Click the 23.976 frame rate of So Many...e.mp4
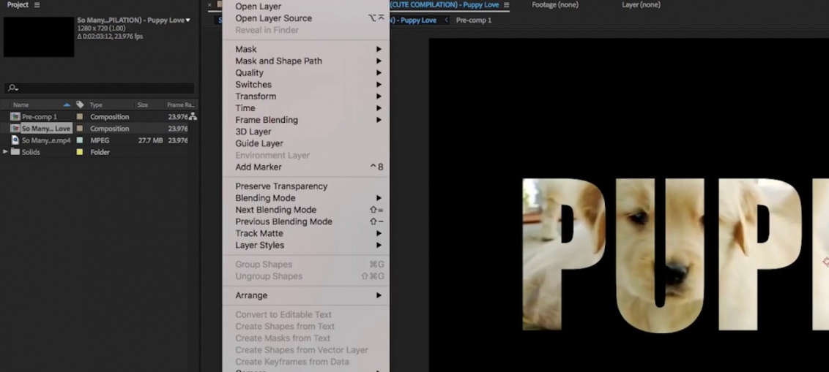 (x=178, y=140)
